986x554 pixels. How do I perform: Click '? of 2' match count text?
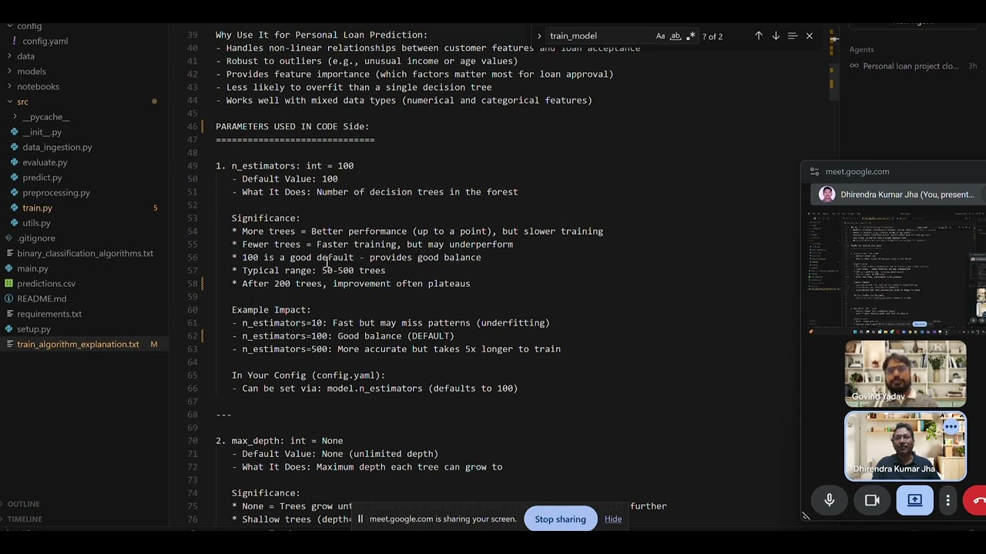click(711, 36)
